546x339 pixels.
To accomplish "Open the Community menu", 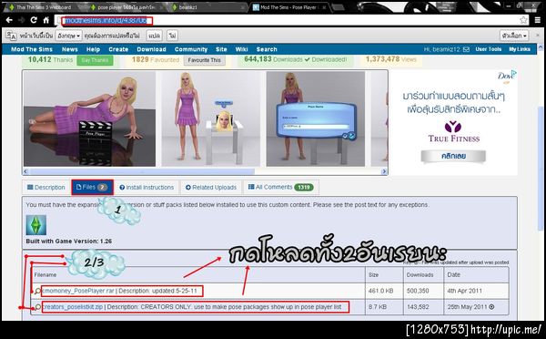I will pos(191,49).
